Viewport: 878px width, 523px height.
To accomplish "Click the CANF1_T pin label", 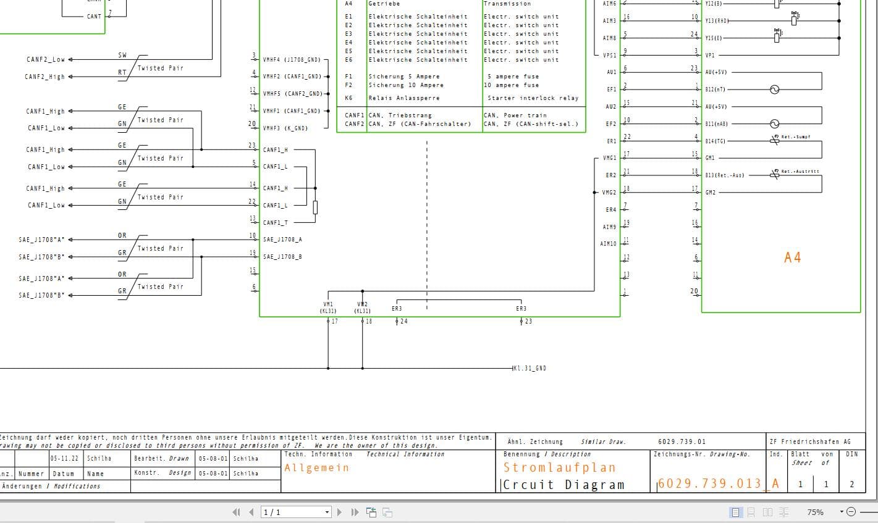I will click(275, 223).
